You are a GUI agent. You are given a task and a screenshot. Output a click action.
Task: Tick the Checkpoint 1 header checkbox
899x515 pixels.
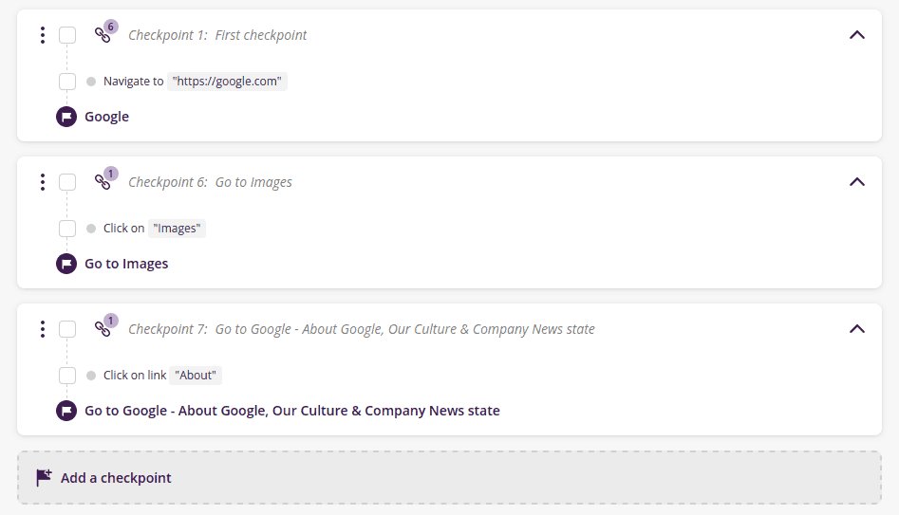(x=67, y=35)
